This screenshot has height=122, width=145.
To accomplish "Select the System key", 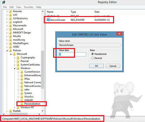I will coord(28,93).
